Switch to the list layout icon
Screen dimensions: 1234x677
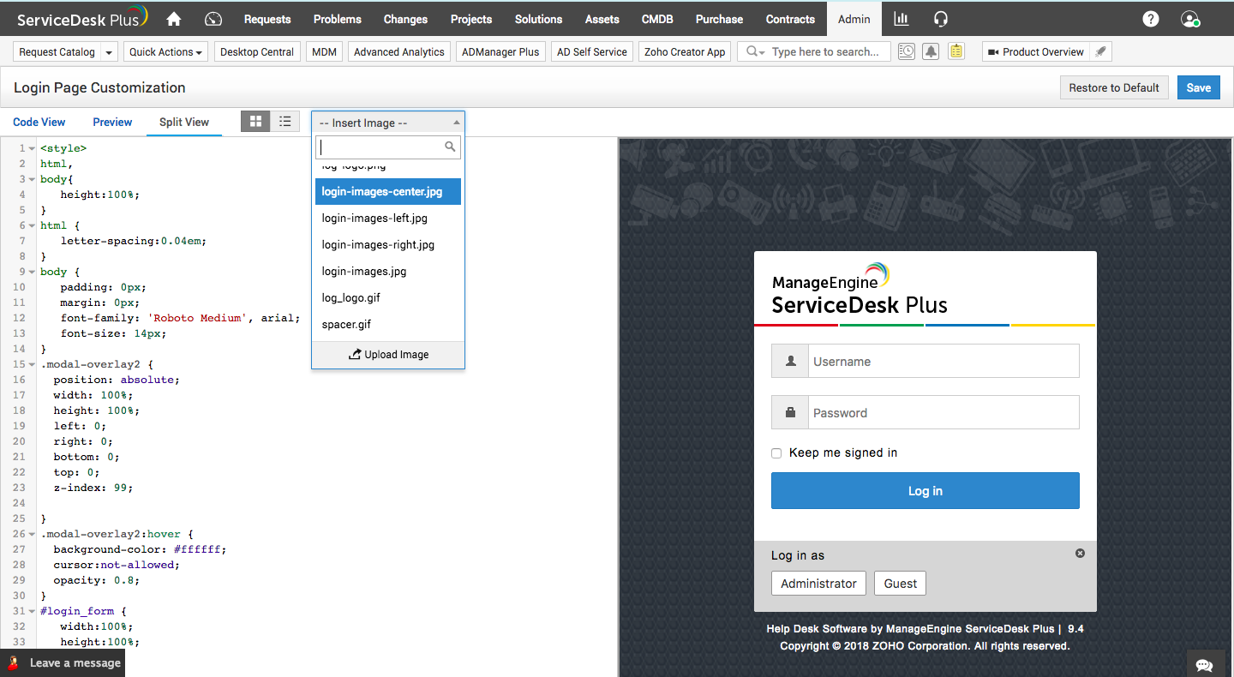click(x=285, y=122)
